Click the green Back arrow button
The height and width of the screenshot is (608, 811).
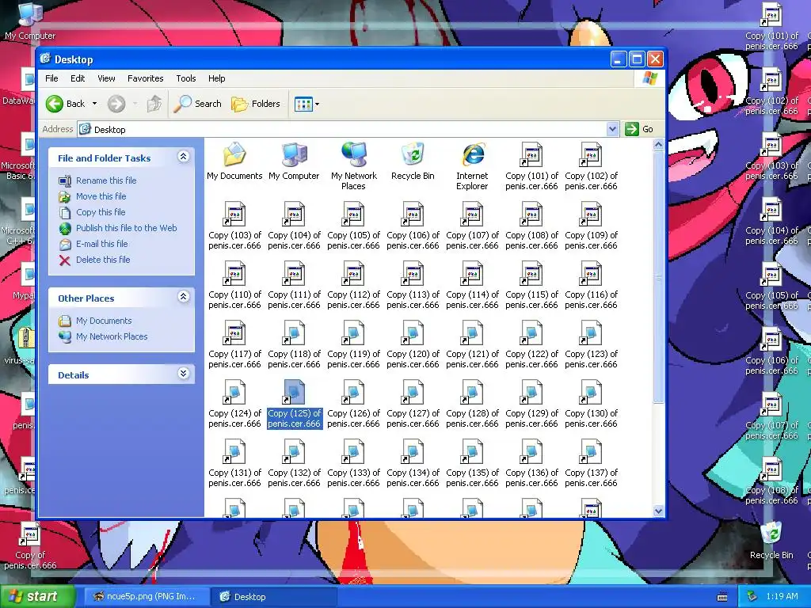[55, 104]
